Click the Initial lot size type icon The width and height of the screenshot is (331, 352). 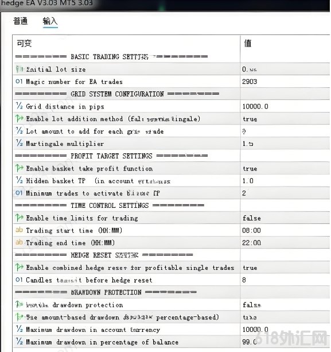[x=20, y=69]
